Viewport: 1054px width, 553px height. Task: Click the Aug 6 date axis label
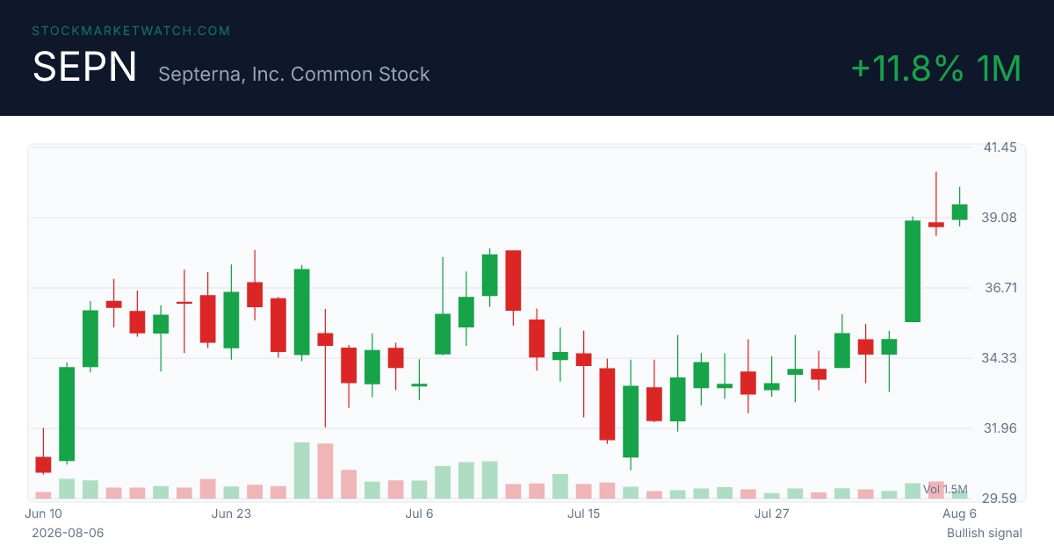(959, 513)
